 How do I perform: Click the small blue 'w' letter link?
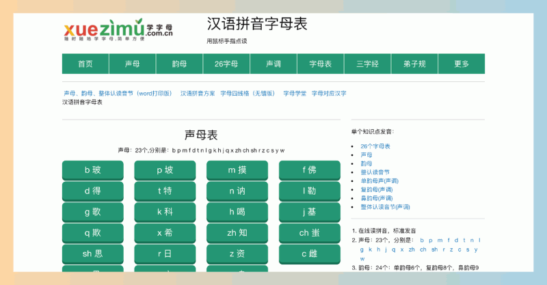[x=362, y=259]
